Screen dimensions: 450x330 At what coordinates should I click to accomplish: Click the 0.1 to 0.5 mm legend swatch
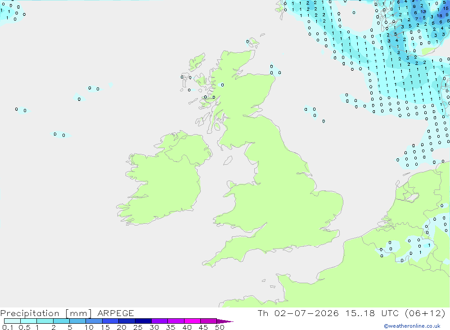[12, 321]
